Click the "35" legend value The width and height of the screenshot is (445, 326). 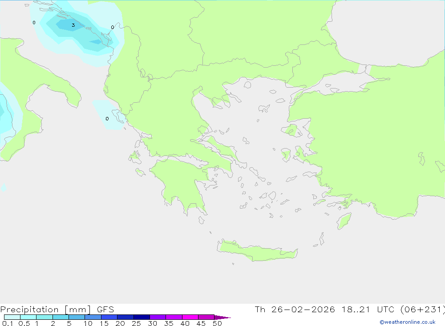[x=169, y=323]
